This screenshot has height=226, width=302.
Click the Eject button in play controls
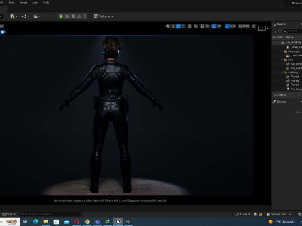coord(79,16)
